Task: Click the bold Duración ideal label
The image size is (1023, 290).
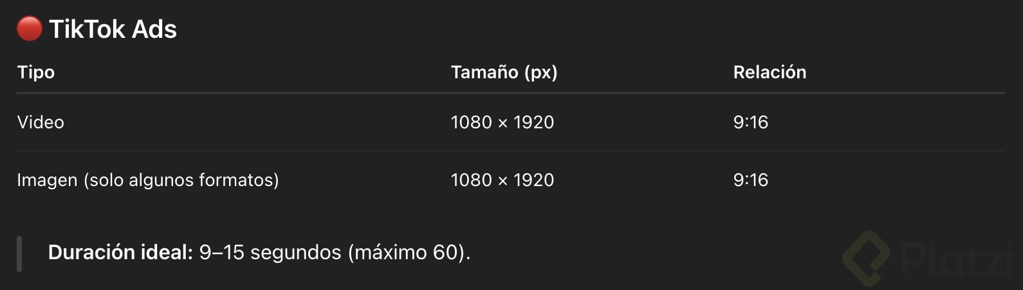Action: click(x=120, y=252)
